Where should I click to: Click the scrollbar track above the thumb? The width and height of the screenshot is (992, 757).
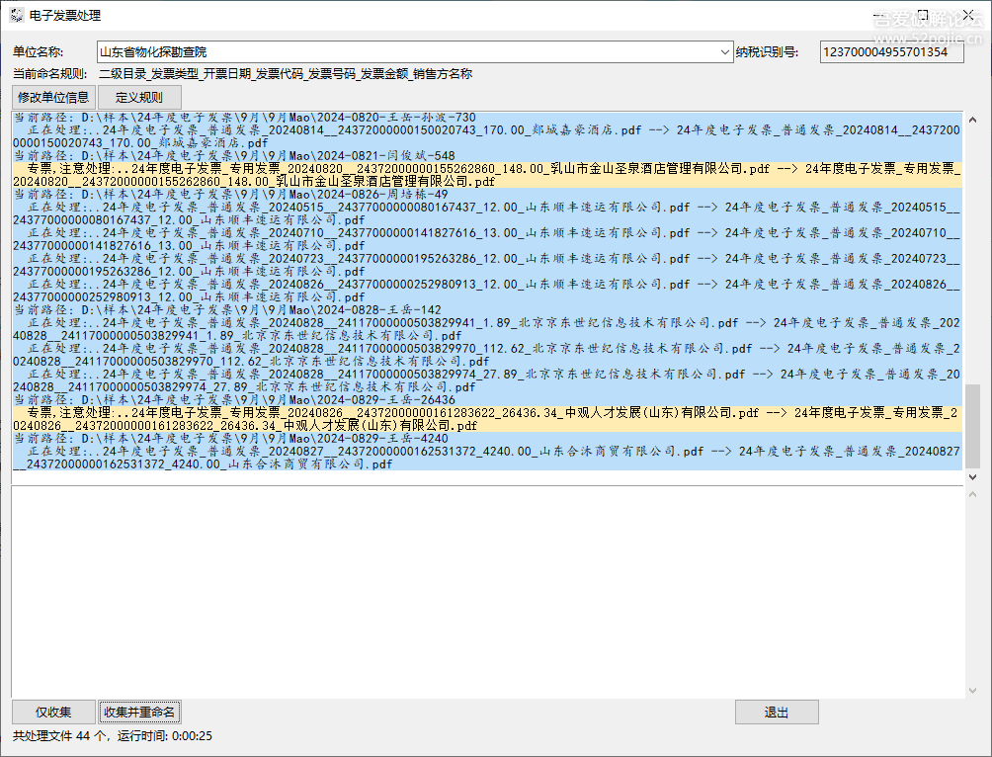tap(972, 247)
